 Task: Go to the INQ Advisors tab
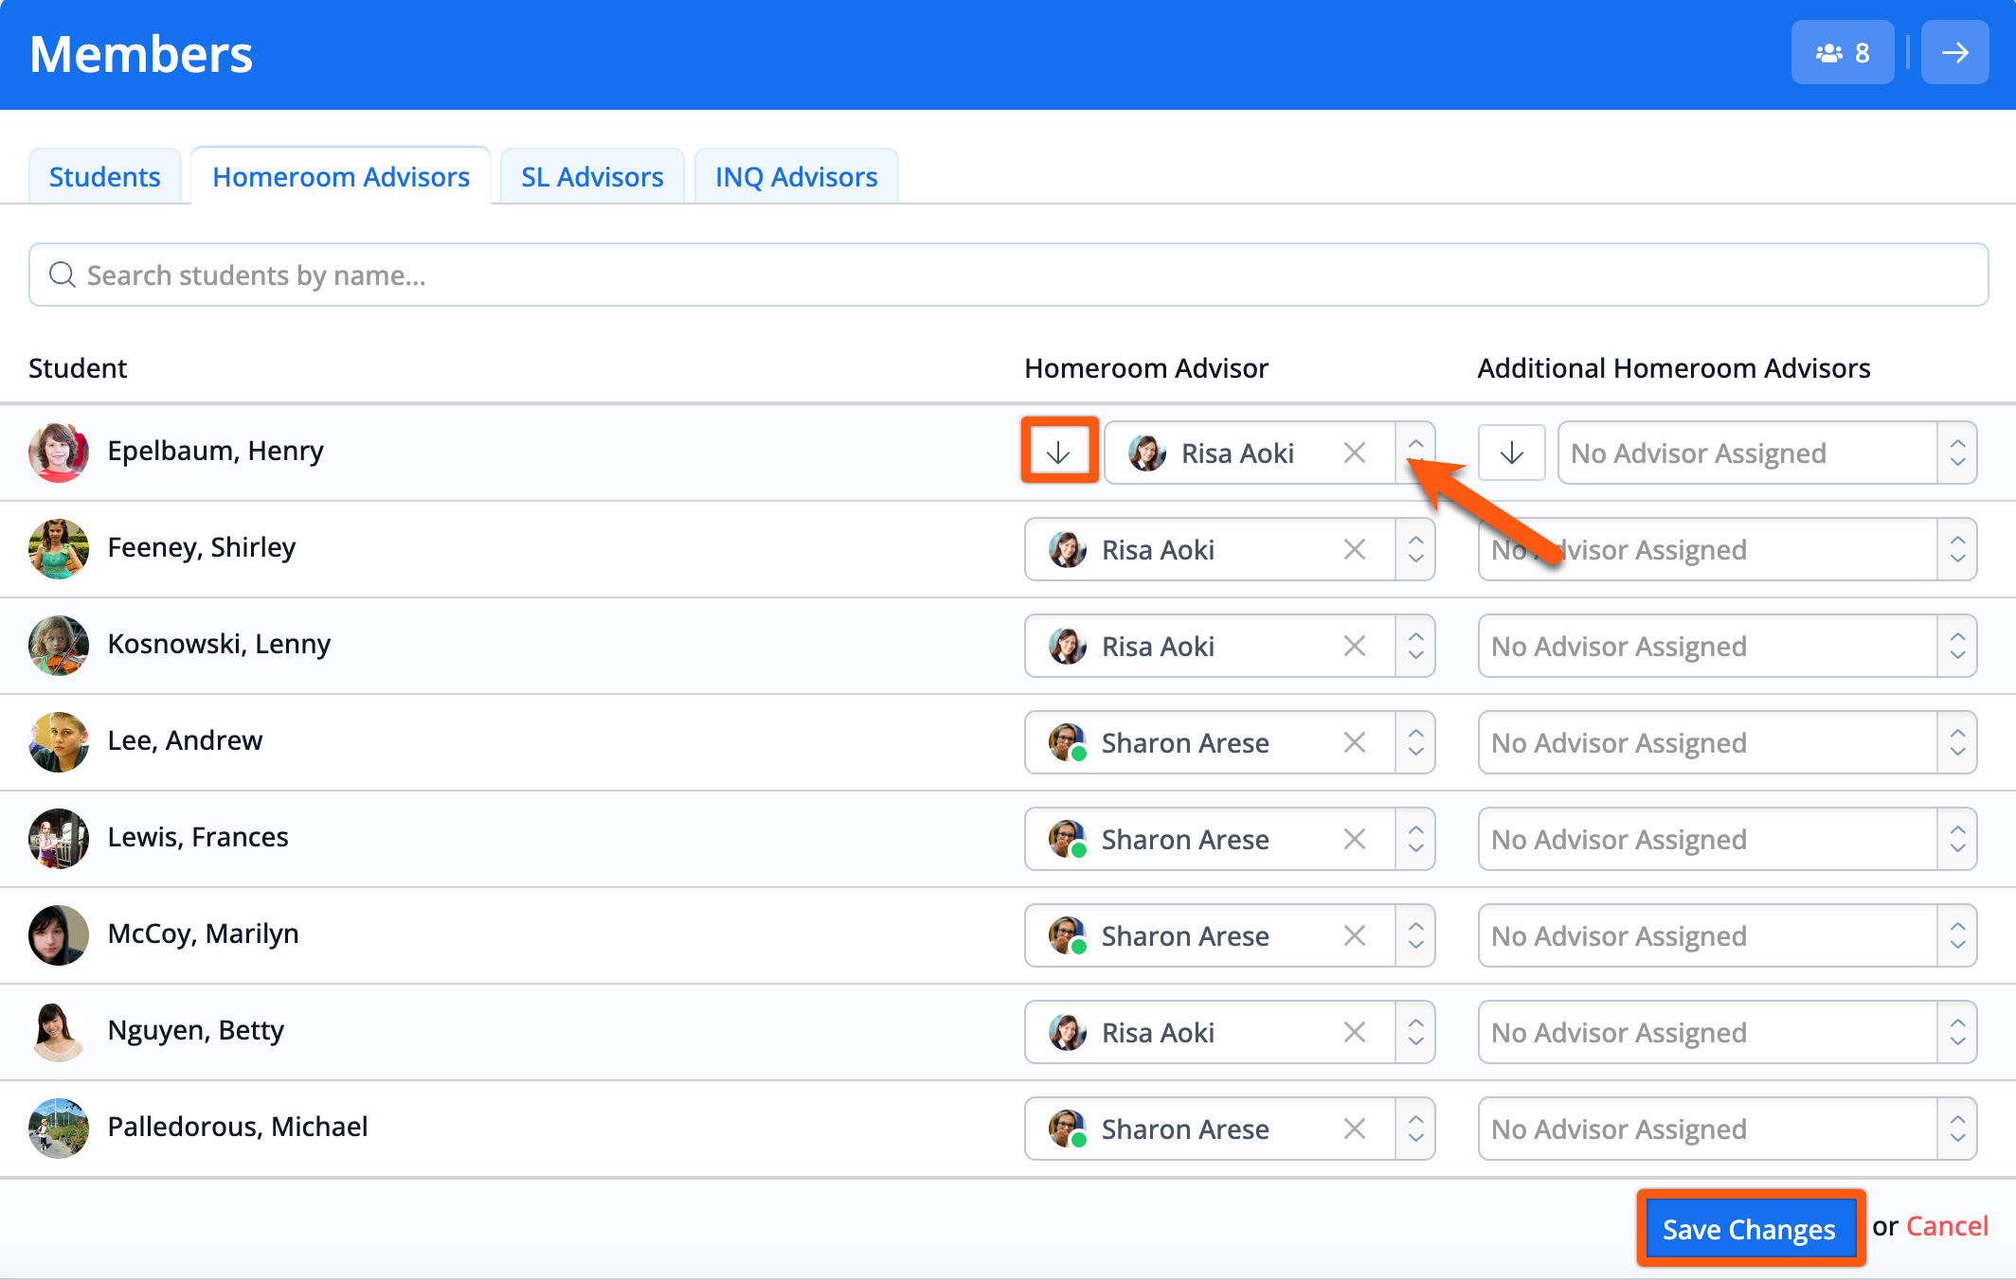tap(796, 177)
